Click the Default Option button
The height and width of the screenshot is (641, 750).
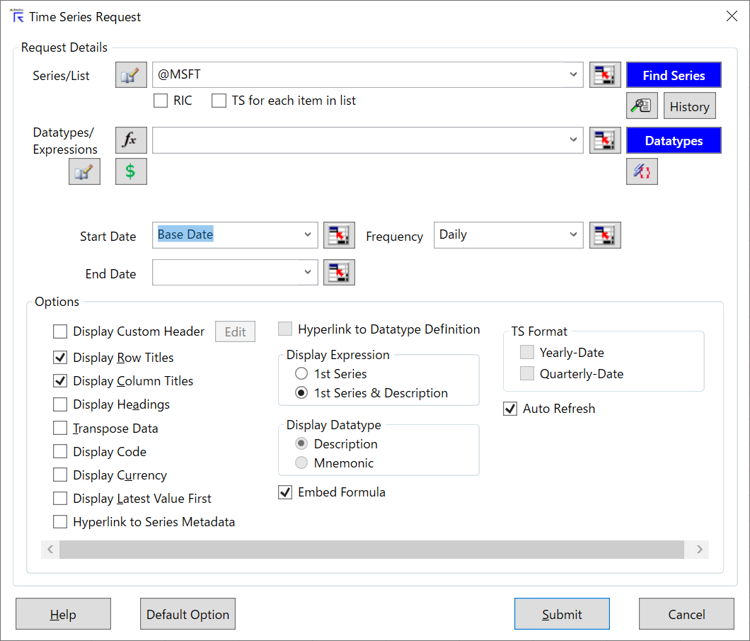(x=187, y=613)
